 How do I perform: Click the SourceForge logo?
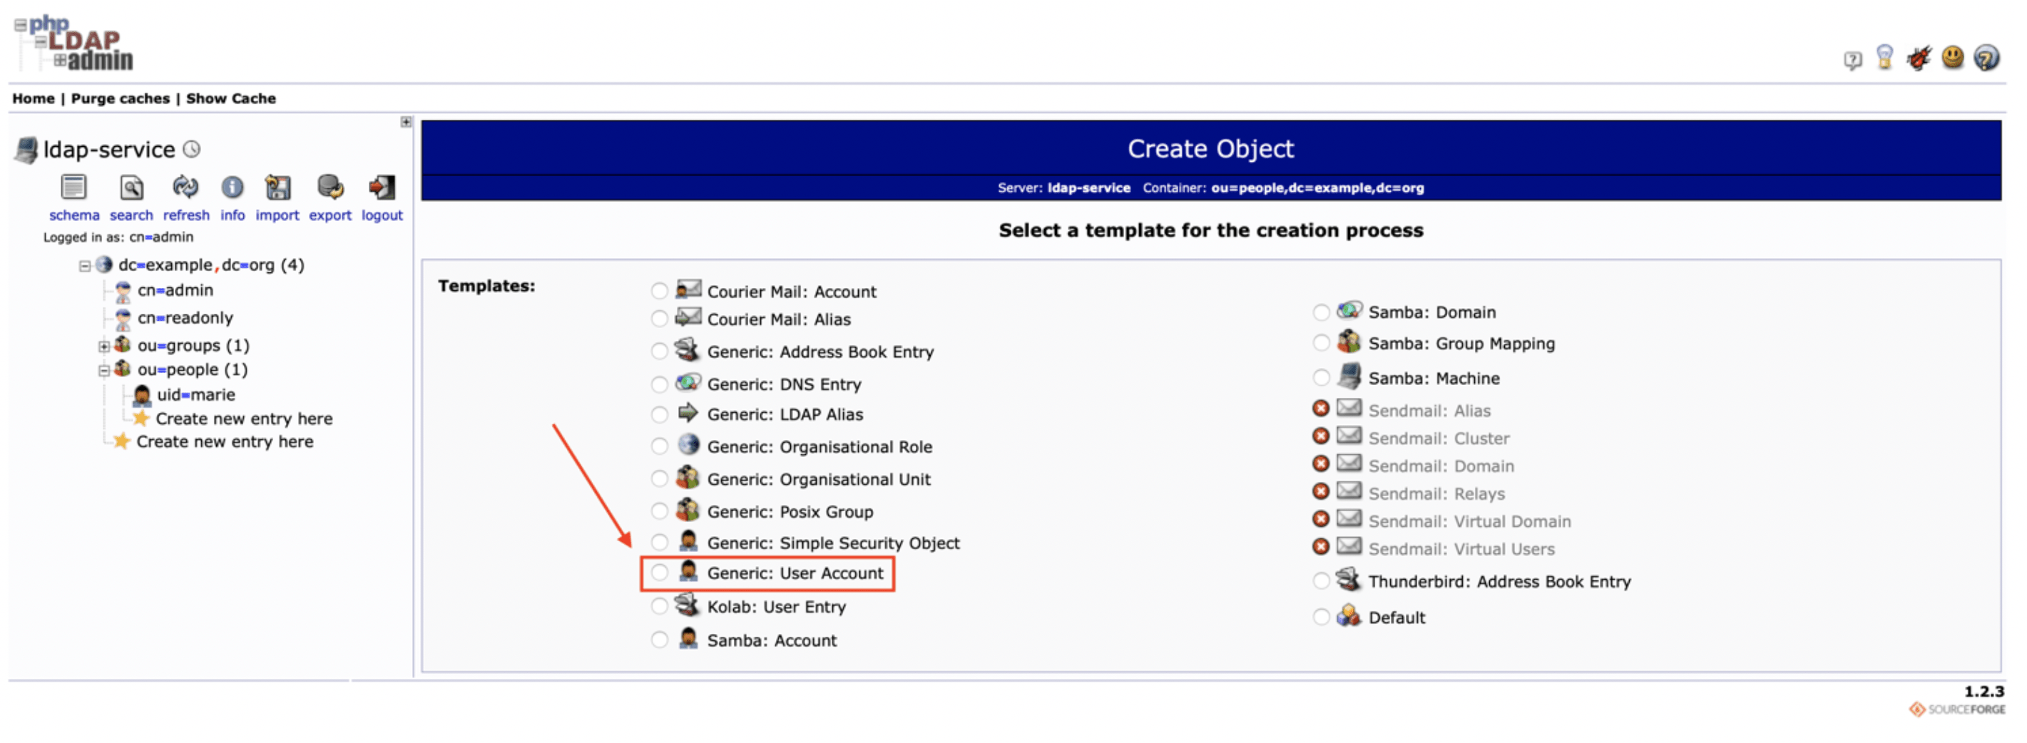[1957, 709]
